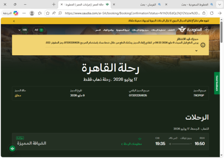The width and height of the screenshot is (224, 158).
Task: Close the الفرسان - بحث tab
Action: (x=114, y=4)
